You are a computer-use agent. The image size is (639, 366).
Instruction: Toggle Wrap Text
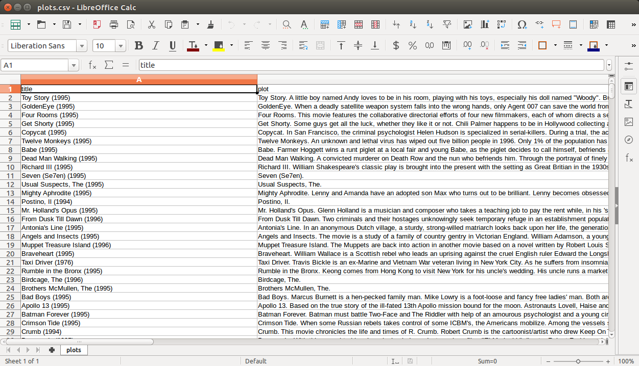point(303,46)
